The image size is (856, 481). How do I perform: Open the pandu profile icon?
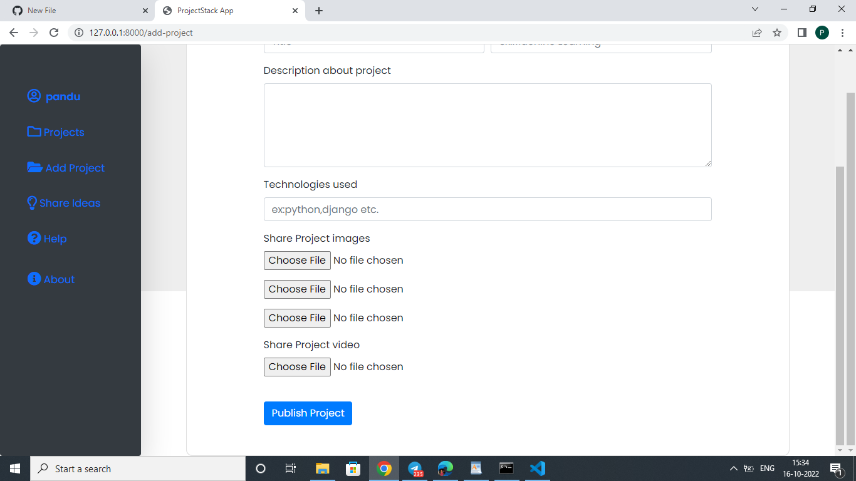point(34,96)
